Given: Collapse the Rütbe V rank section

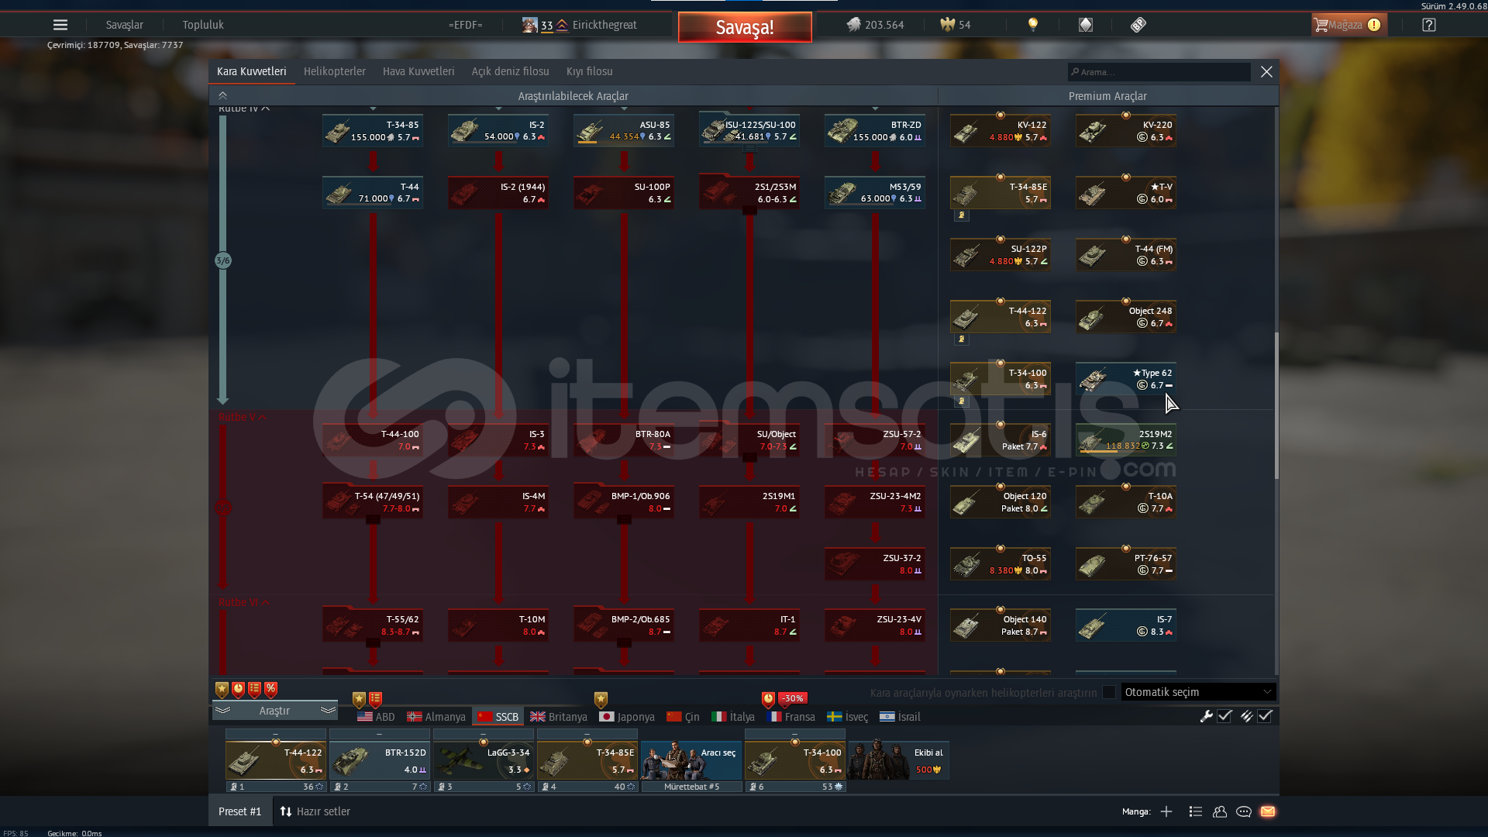Looking at the screenshot, I should point(263,417).
